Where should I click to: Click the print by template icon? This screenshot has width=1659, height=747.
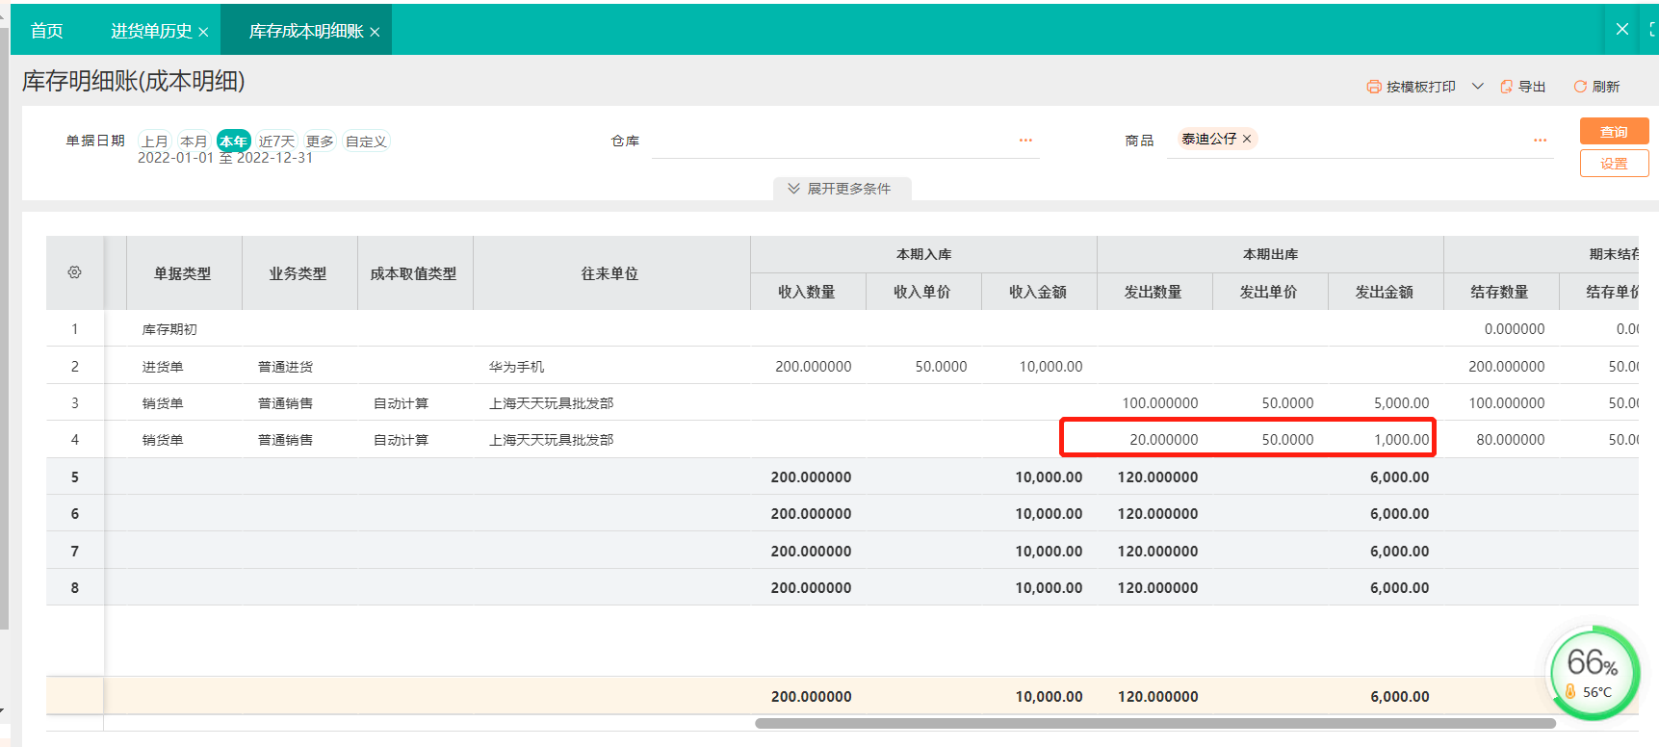(1374, 87)
